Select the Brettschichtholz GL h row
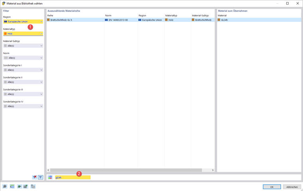This screenshot has width=303, height=191. [x=131, y=20]
